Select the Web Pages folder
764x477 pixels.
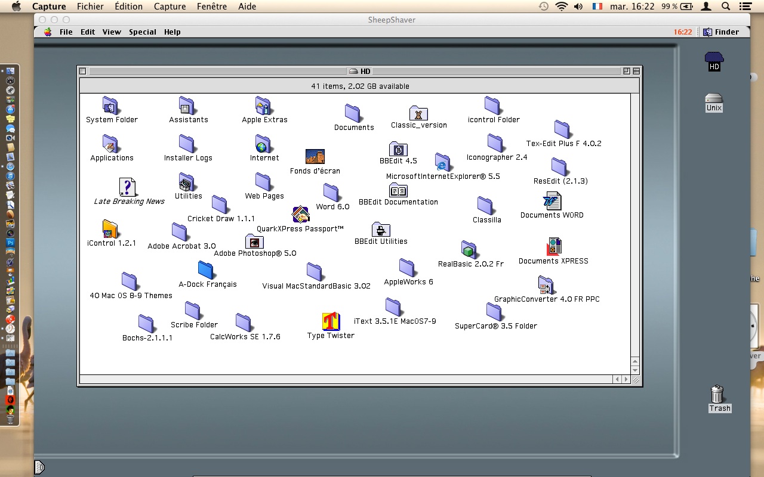pyautogui.click(x=264, y=182)
